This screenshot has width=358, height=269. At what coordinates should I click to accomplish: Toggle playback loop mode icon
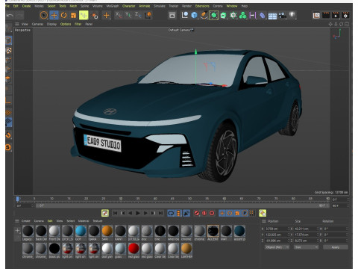171,213
